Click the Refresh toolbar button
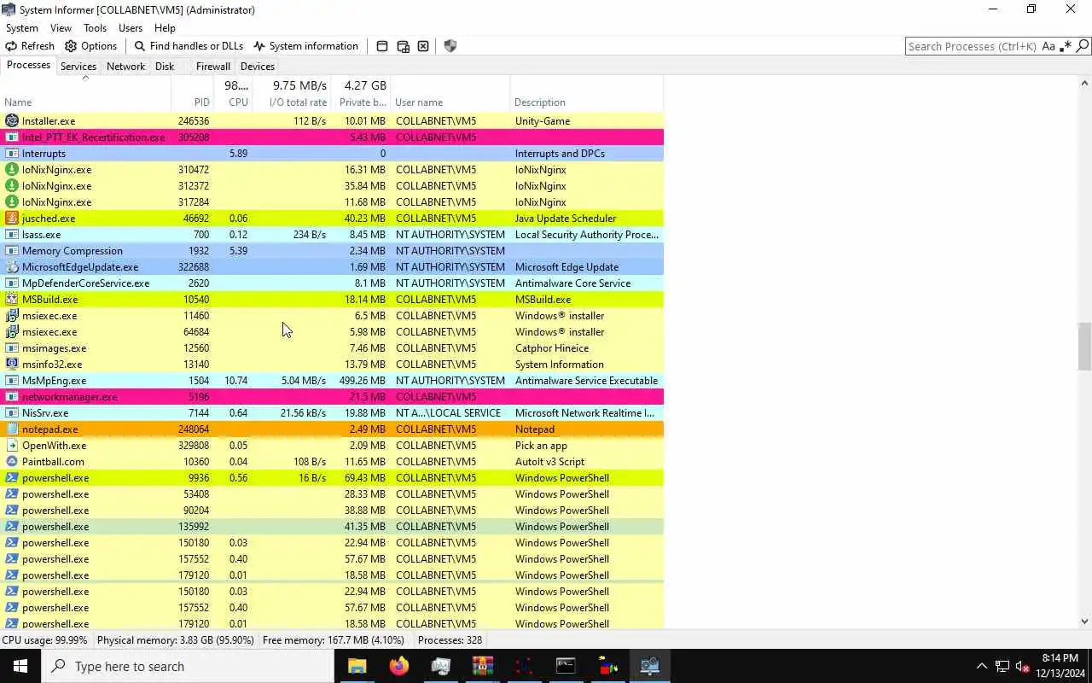 [30, 46]
